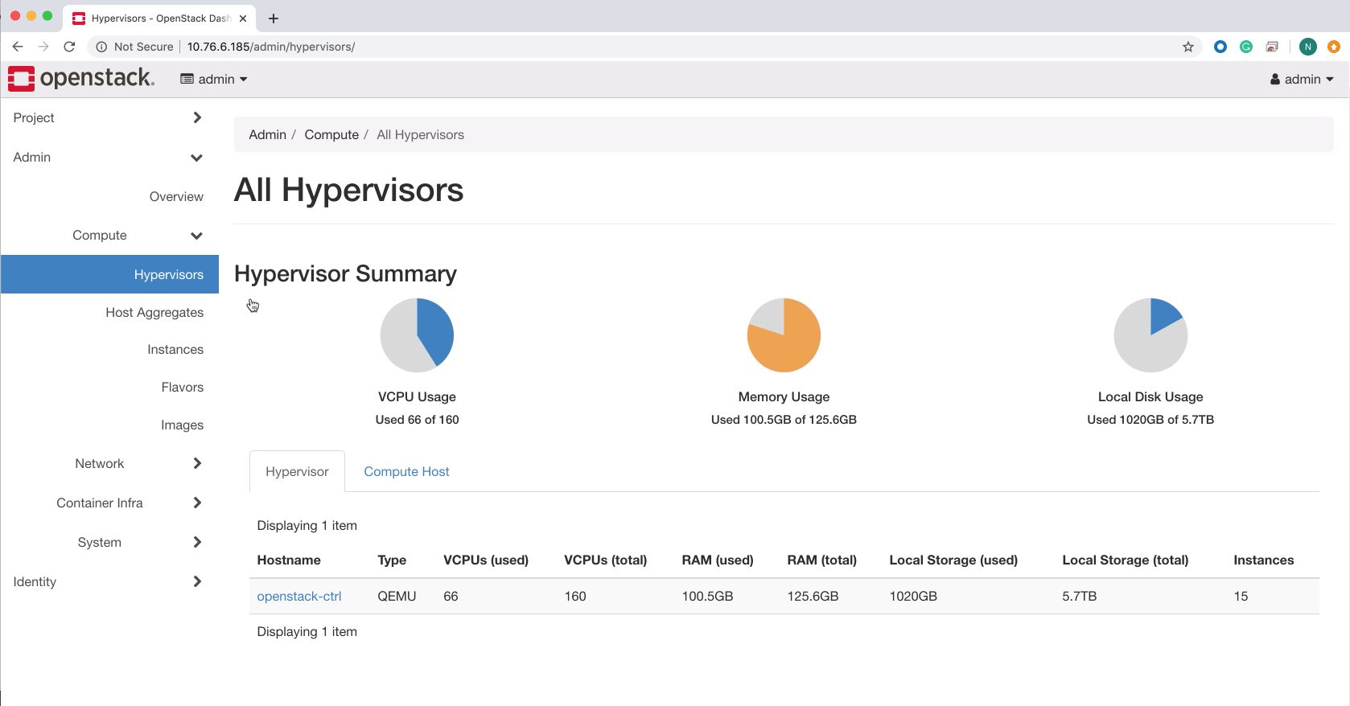Switch to the Hypervisor tab
This screenshot has width=1350, height=706.
(x=297, y=471)
